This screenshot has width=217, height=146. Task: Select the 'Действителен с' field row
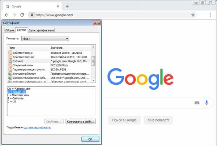tap(49, 53)
